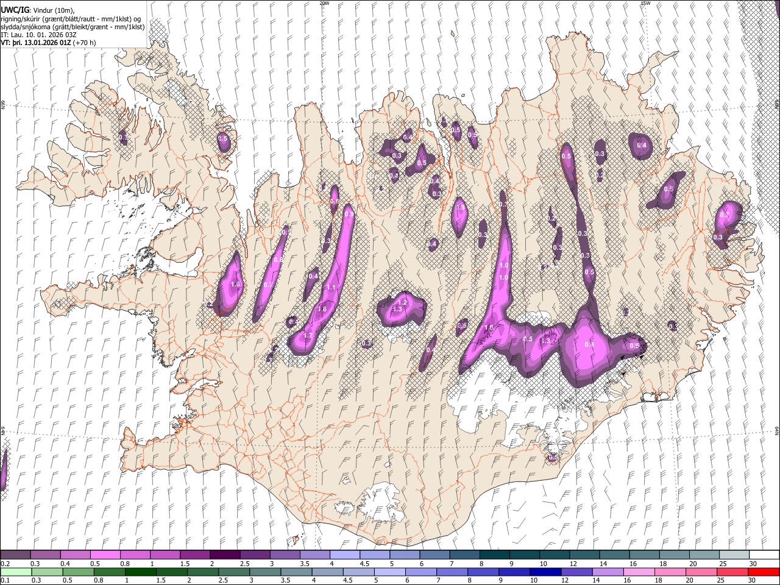
Task: Click the 15W longitude label
Action: coord(645,3)
